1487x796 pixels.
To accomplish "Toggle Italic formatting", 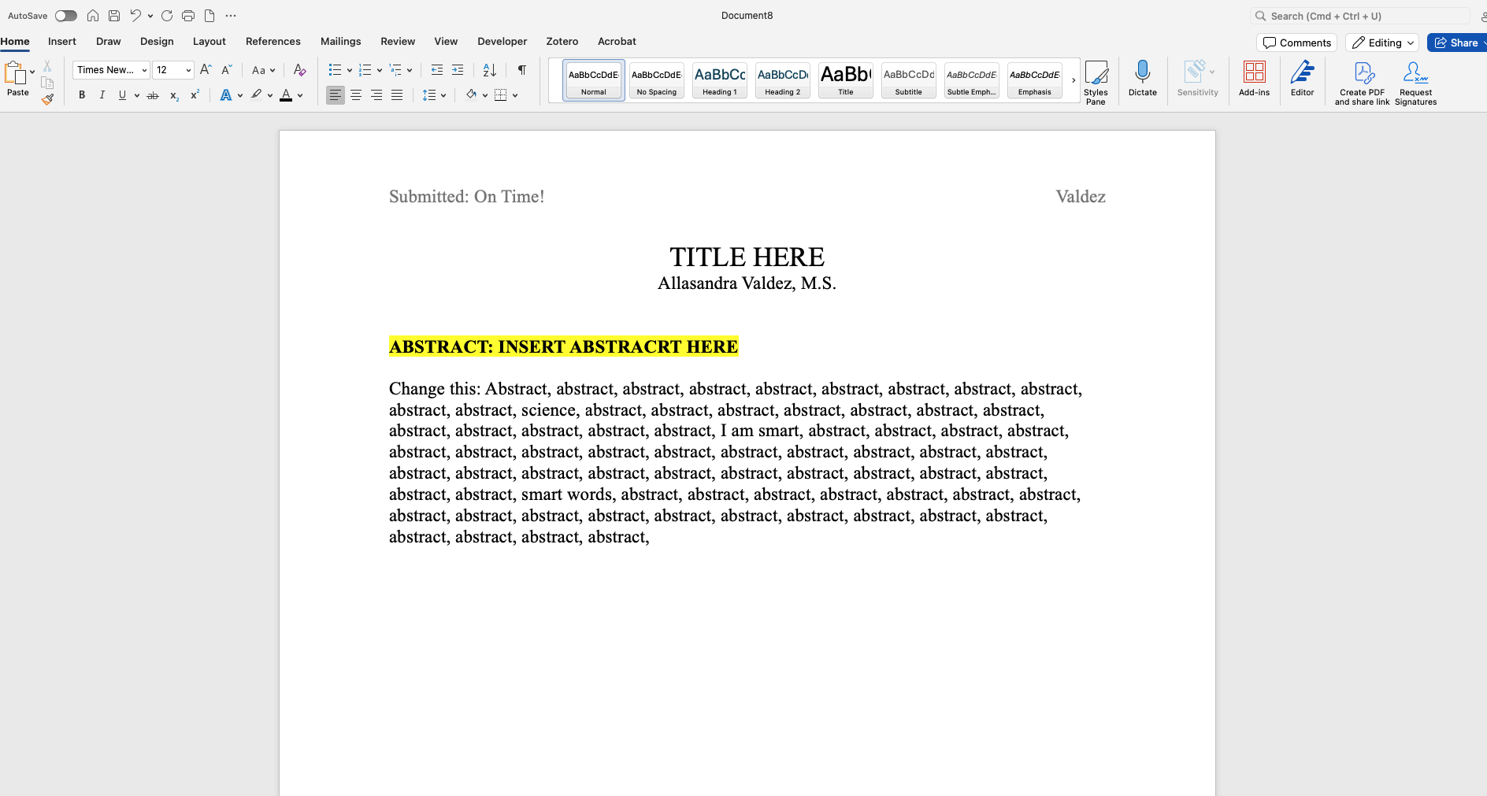I will [x=102, y=95].
